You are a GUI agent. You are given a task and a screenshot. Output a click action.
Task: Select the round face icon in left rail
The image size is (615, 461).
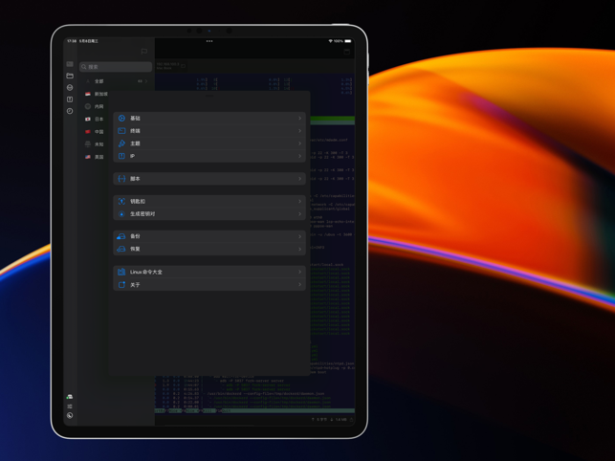coord(70,87)
